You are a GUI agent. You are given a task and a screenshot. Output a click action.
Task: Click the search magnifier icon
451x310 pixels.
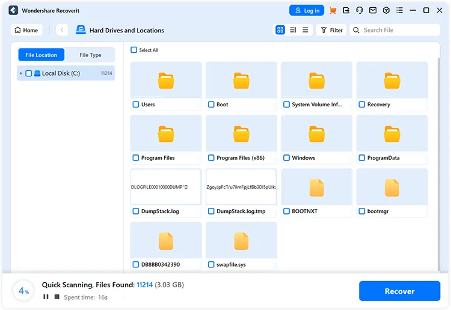pyautogui.click(x=356, y=30)
